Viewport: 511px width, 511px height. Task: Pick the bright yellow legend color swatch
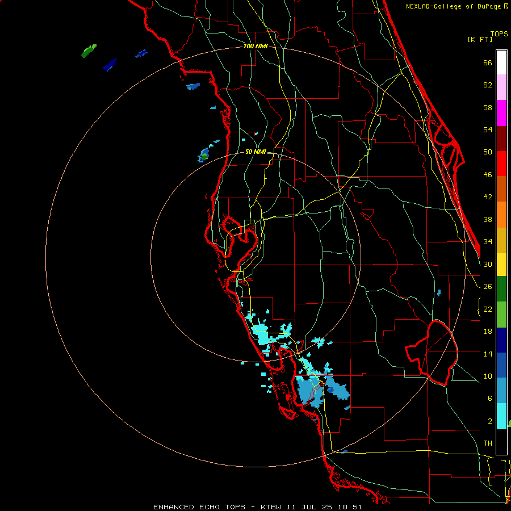[501, 265]
